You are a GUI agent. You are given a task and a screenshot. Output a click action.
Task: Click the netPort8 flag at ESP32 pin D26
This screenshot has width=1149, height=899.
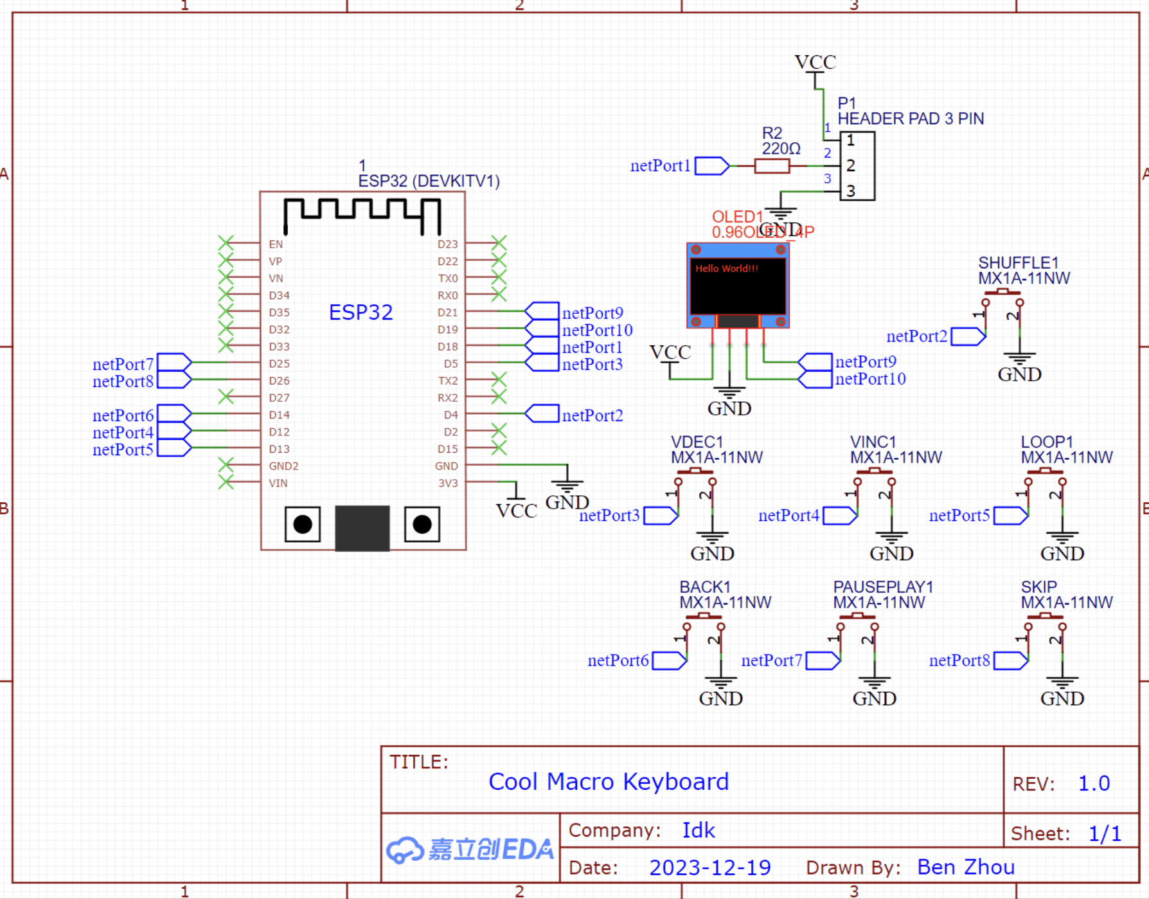click(175, 379)
